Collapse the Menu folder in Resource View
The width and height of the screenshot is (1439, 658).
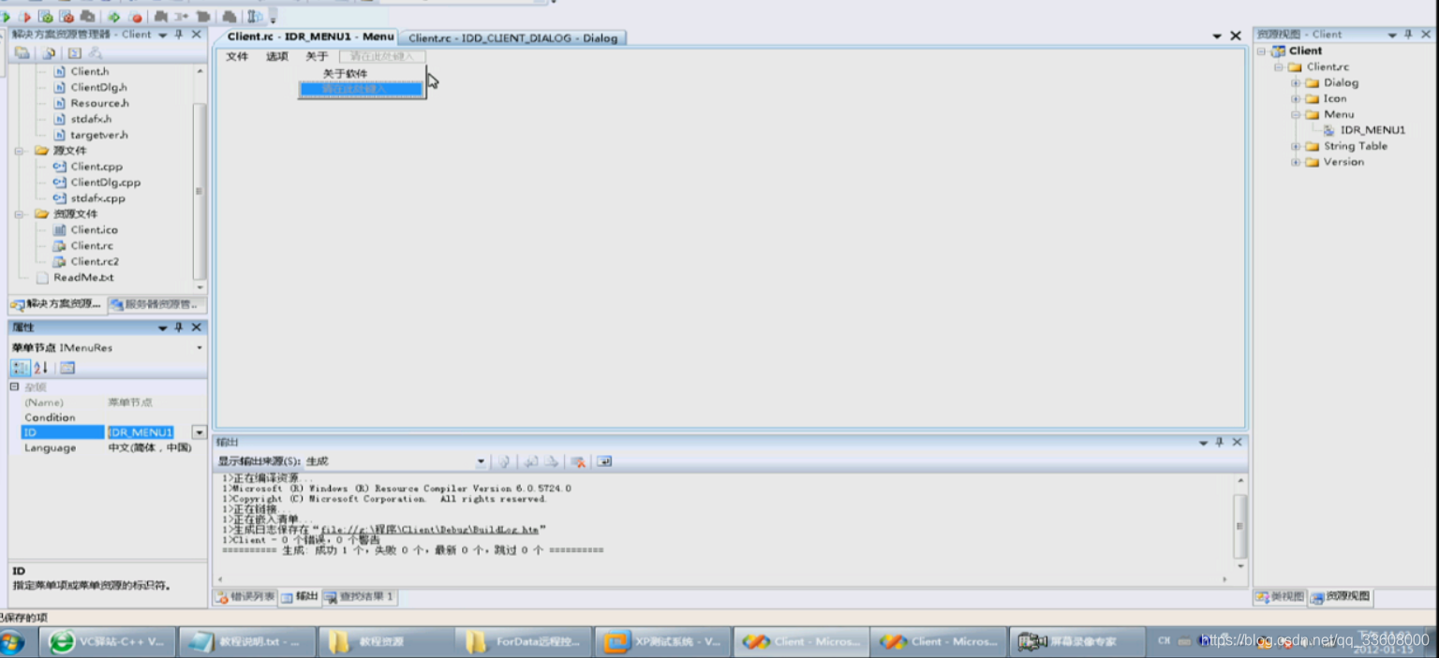pos(1296,115)
